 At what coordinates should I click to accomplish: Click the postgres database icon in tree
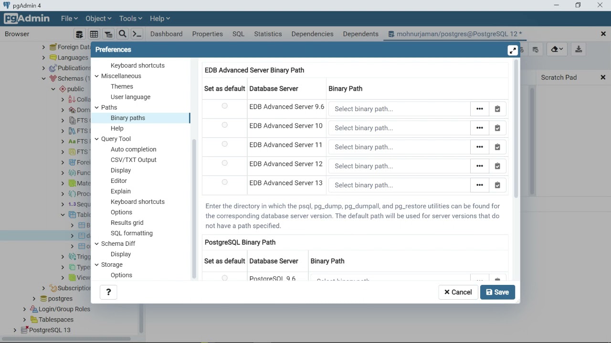pyautogui.click(x=43, y=299)
